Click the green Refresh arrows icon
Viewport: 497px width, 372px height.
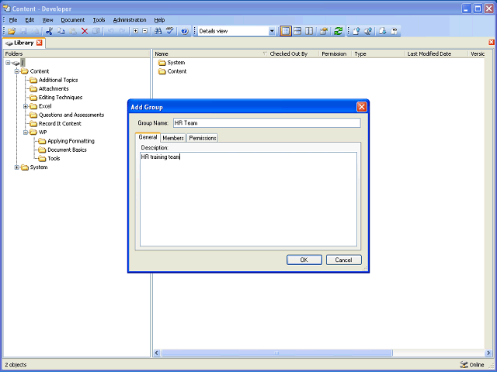coord(339,31)
